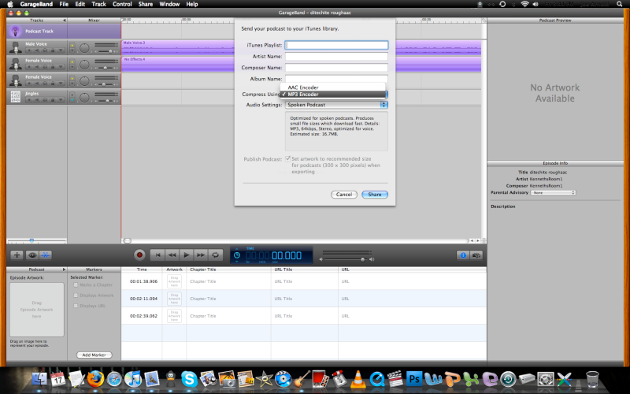Toggle Marks a Chapter checkbox
The width and height of the screenshot is (630, 394).
pyautogui.click(x=76, y=284)
